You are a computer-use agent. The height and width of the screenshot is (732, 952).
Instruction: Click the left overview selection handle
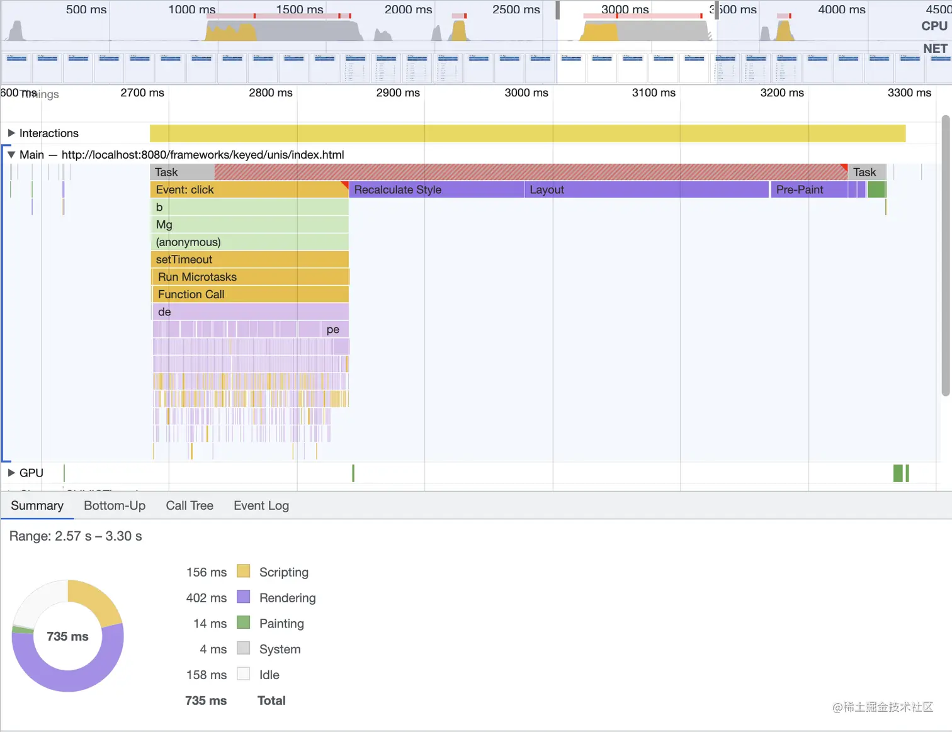pyautogui.click(x=558, y=10)
